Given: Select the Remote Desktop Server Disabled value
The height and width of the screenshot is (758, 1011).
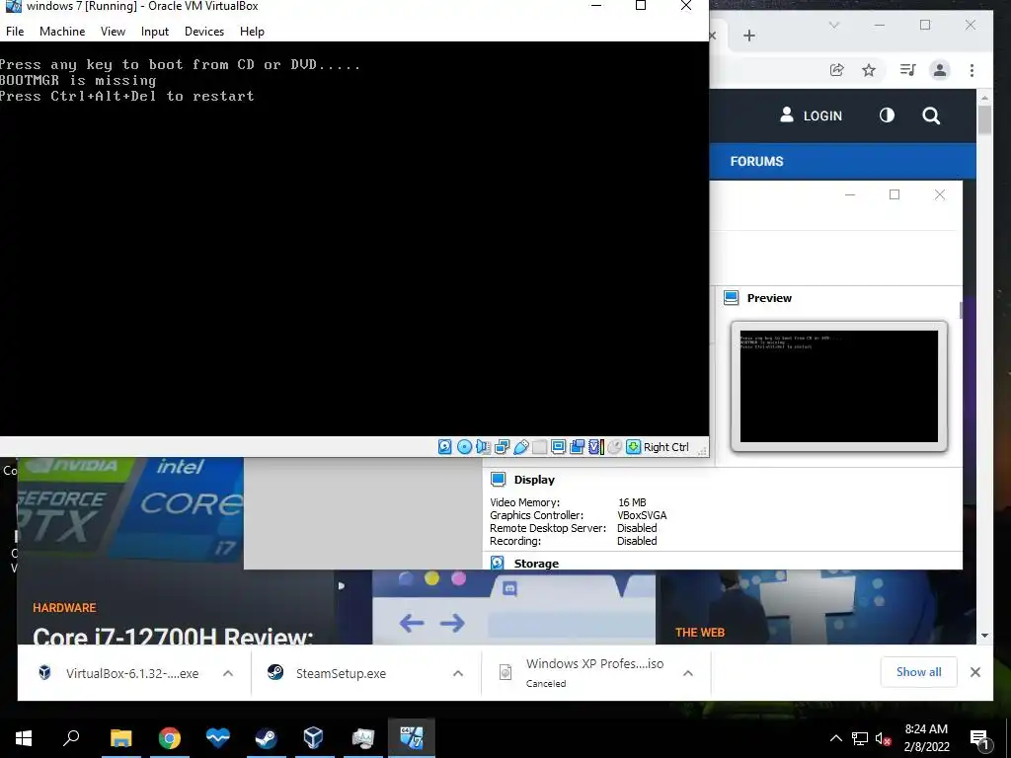Looking at the screenshot, I should pyautogui.click(x=637, y=528).
